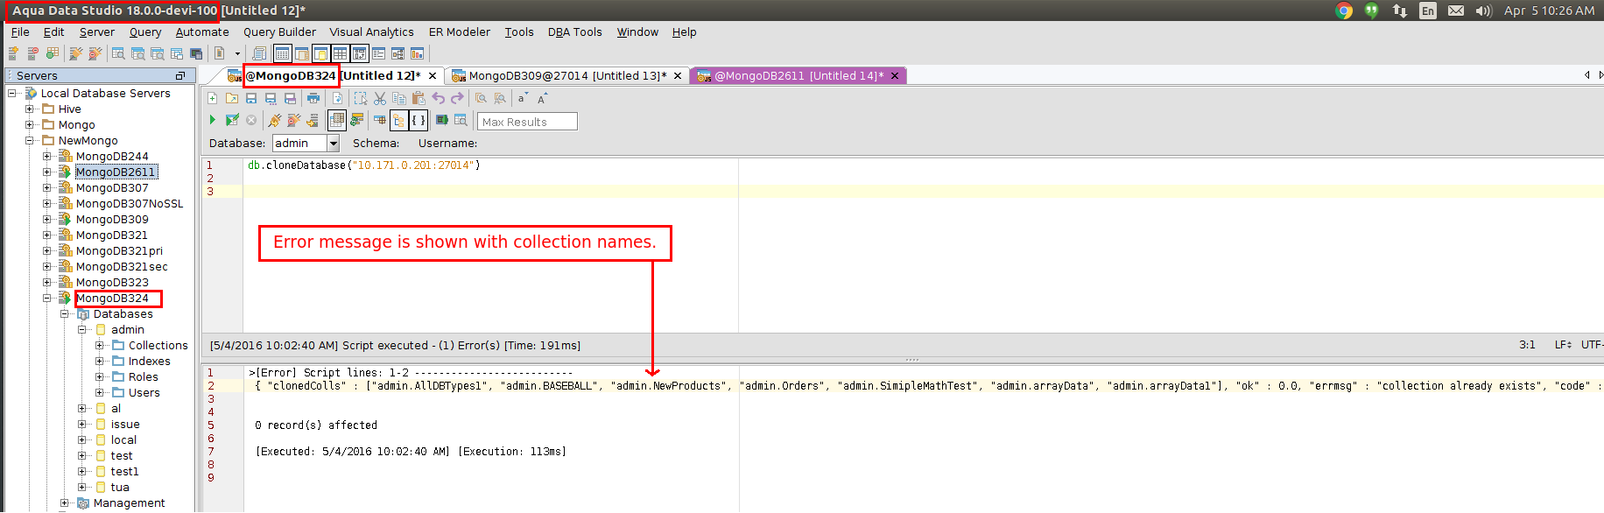Select the MongoDB2611 server in tree
Viewport: 1604px width, 513px height.
point(116,172)
